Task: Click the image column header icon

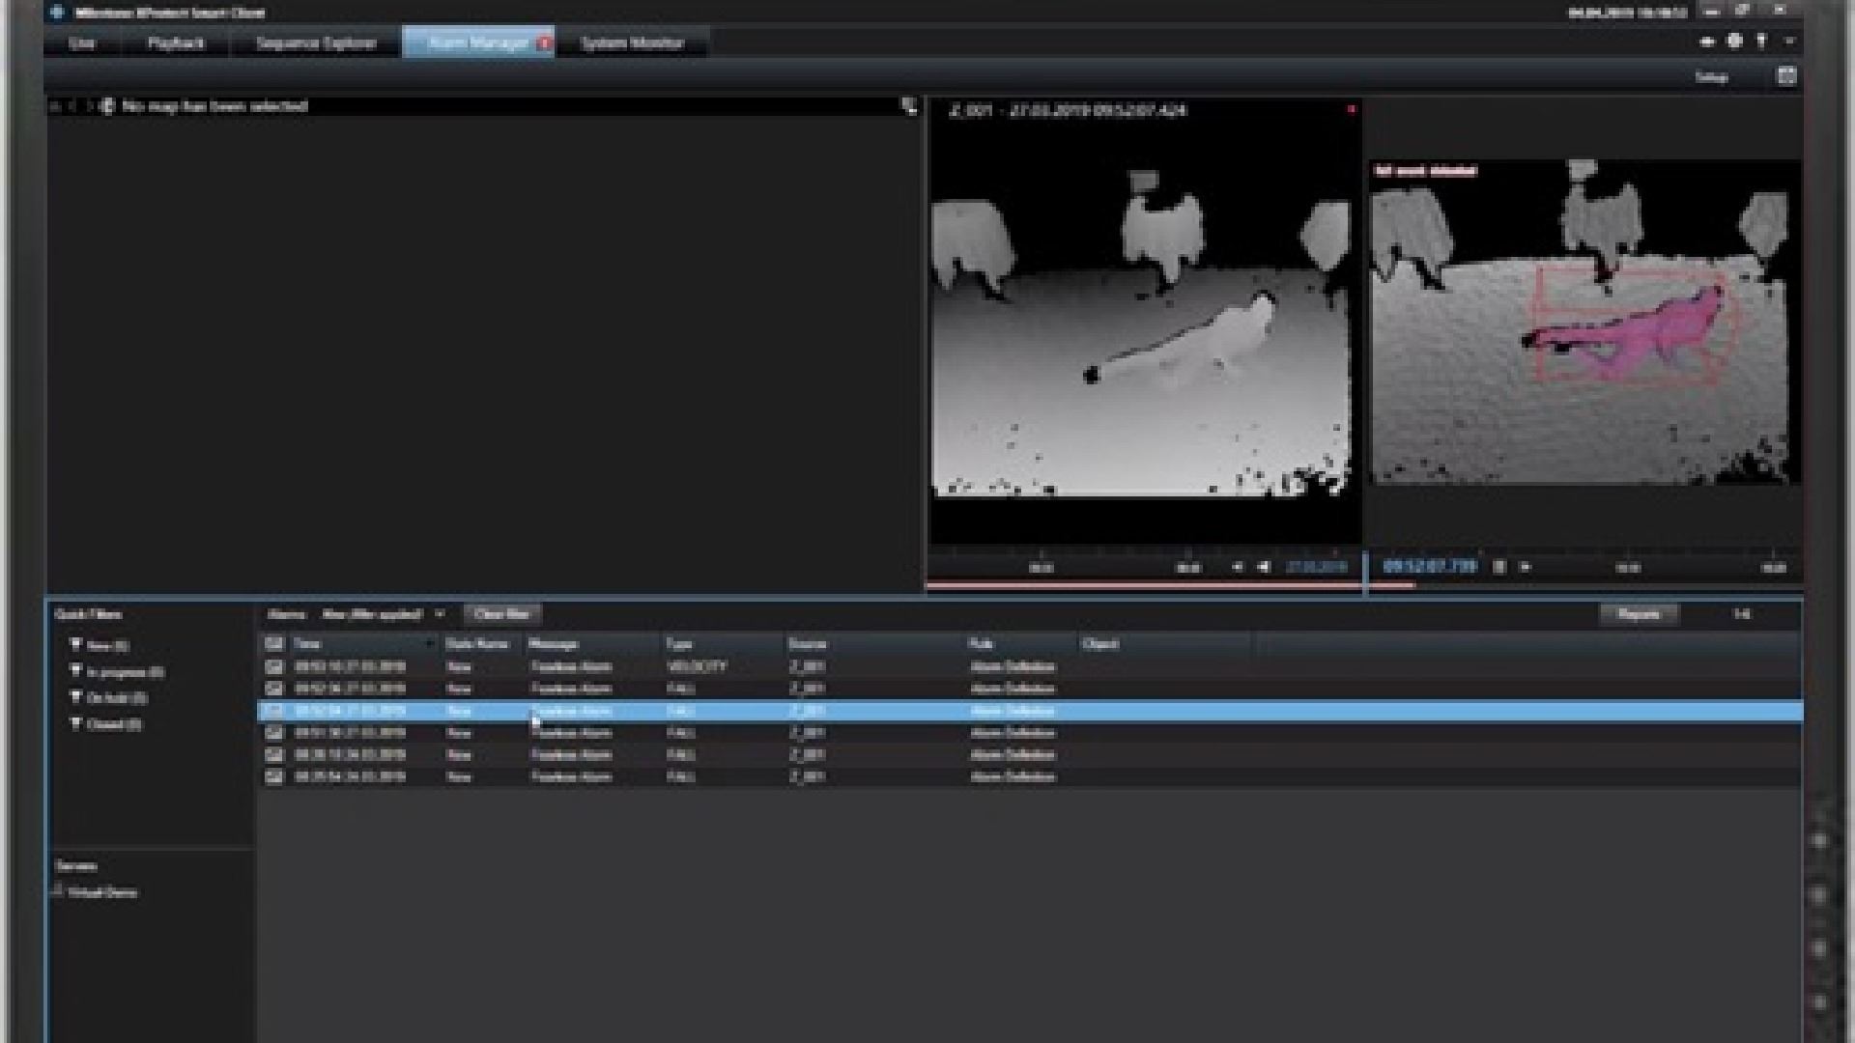Action: (274, 644)
